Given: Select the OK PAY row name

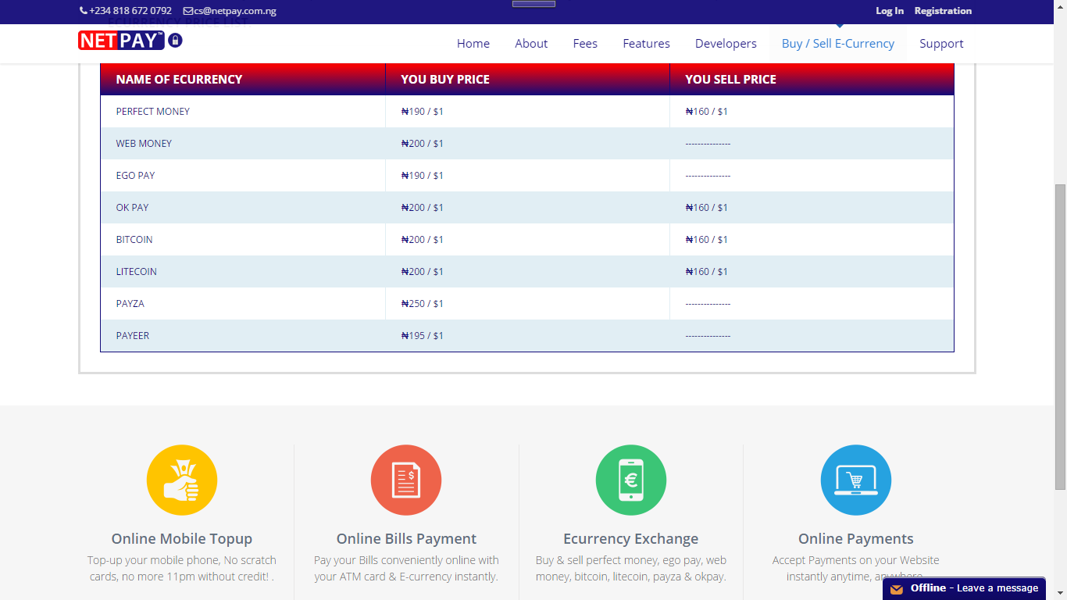Looking at the screenshot, I should [132, 208].
